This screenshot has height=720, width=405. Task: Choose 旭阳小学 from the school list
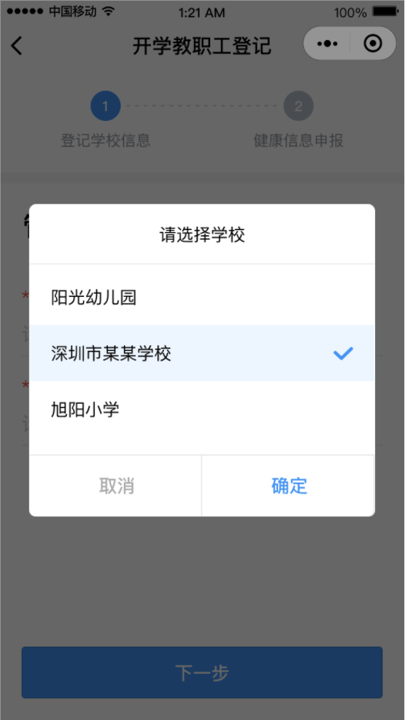pos(202,409)
